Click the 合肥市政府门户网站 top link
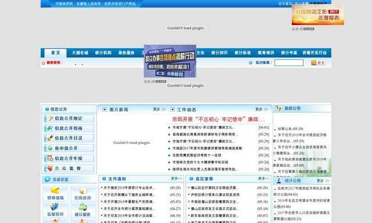The image size is (372, 223). (120, 3)
